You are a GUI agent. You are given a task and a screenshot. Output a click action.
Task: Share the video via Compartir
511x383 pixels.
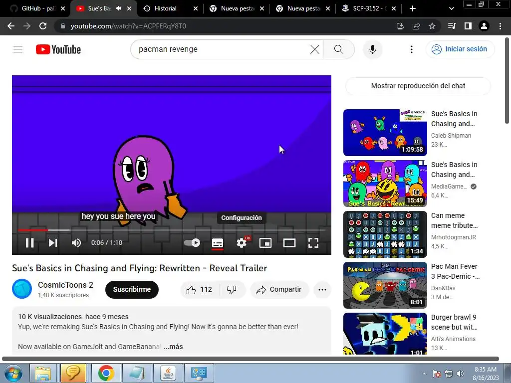tap(279, 289)
